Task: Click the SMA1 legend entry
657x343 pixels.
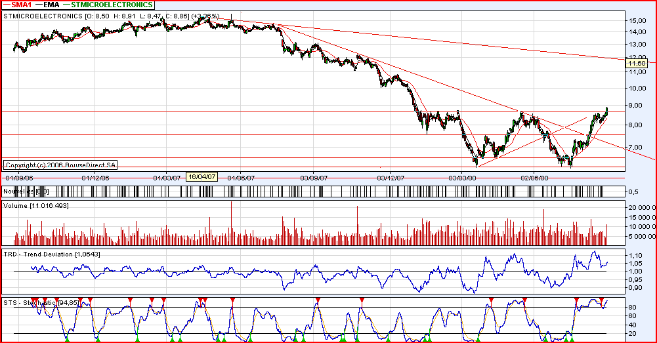Action: pos(17,5)
